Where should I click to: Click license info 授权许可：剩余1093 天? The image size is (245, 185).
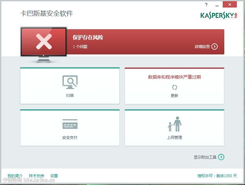point(217,176)
